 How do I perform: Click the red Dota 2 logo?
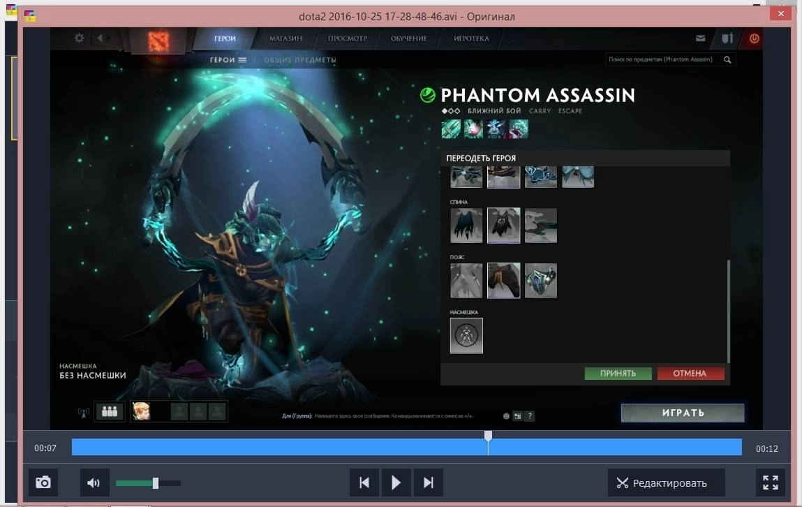(158, 41)
